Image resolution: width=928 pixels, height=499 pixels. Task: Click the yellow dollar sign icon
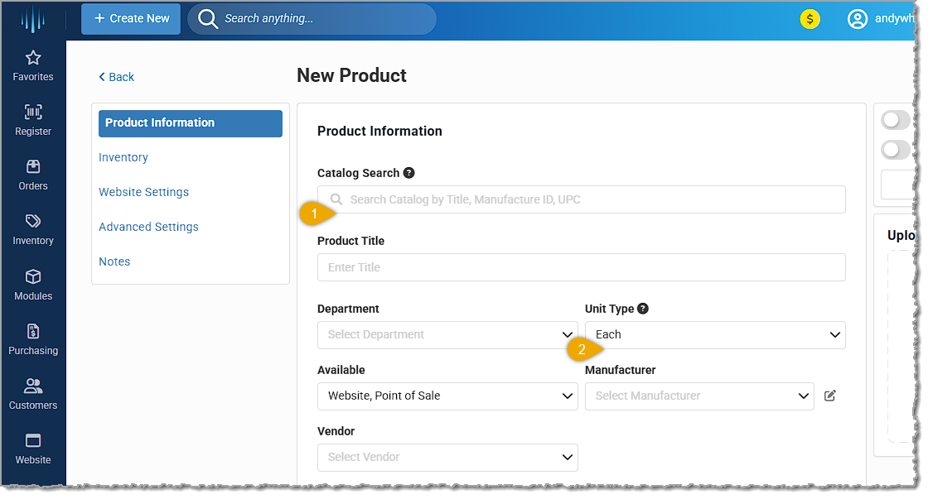pos(810,19)
